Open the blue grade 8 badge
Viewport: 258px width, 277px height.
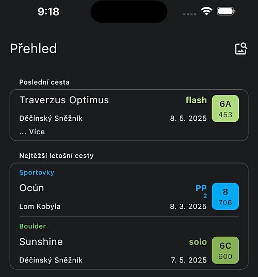[x=225, y=196]
